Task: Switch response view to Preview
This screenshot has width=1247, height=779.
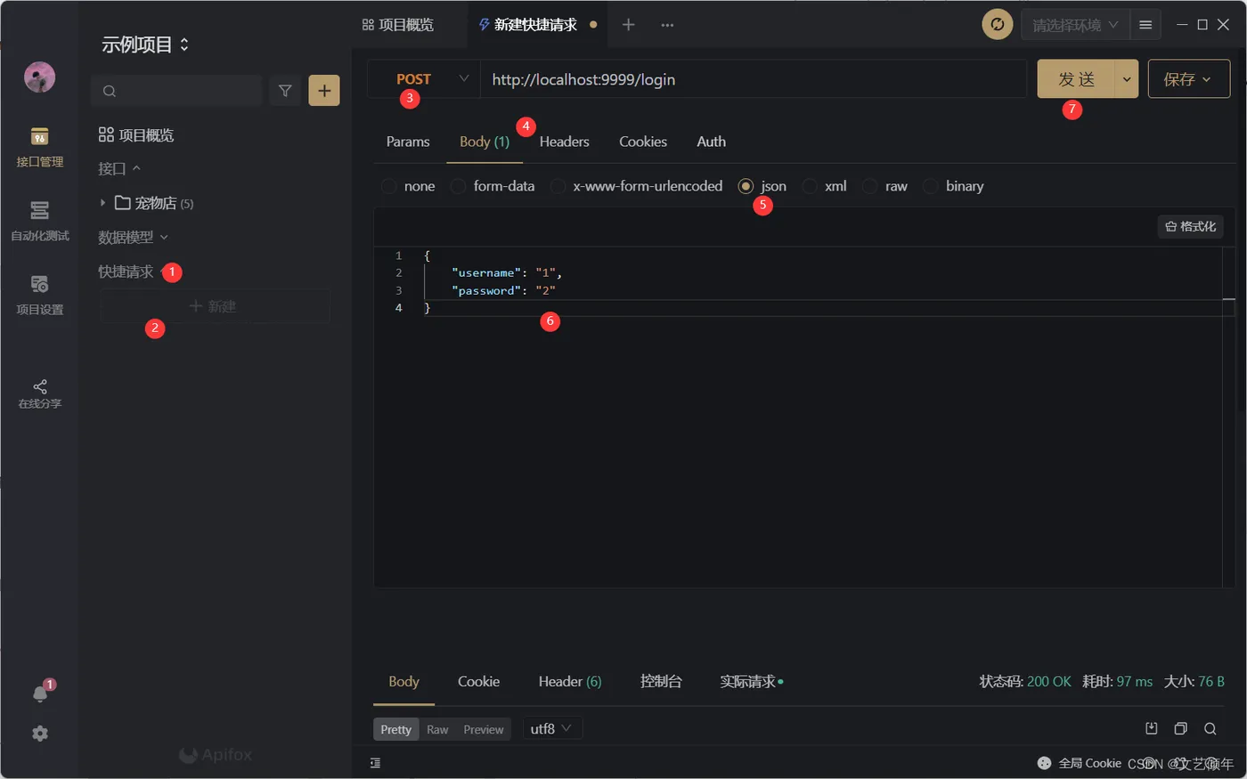Action: (x=484, y=729)
